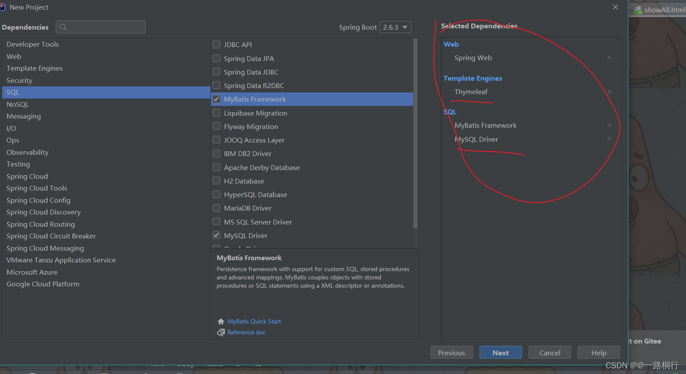The image size is (686, 374).
Task: Check Flyway Migration dependency
Action: pos(216,126)
